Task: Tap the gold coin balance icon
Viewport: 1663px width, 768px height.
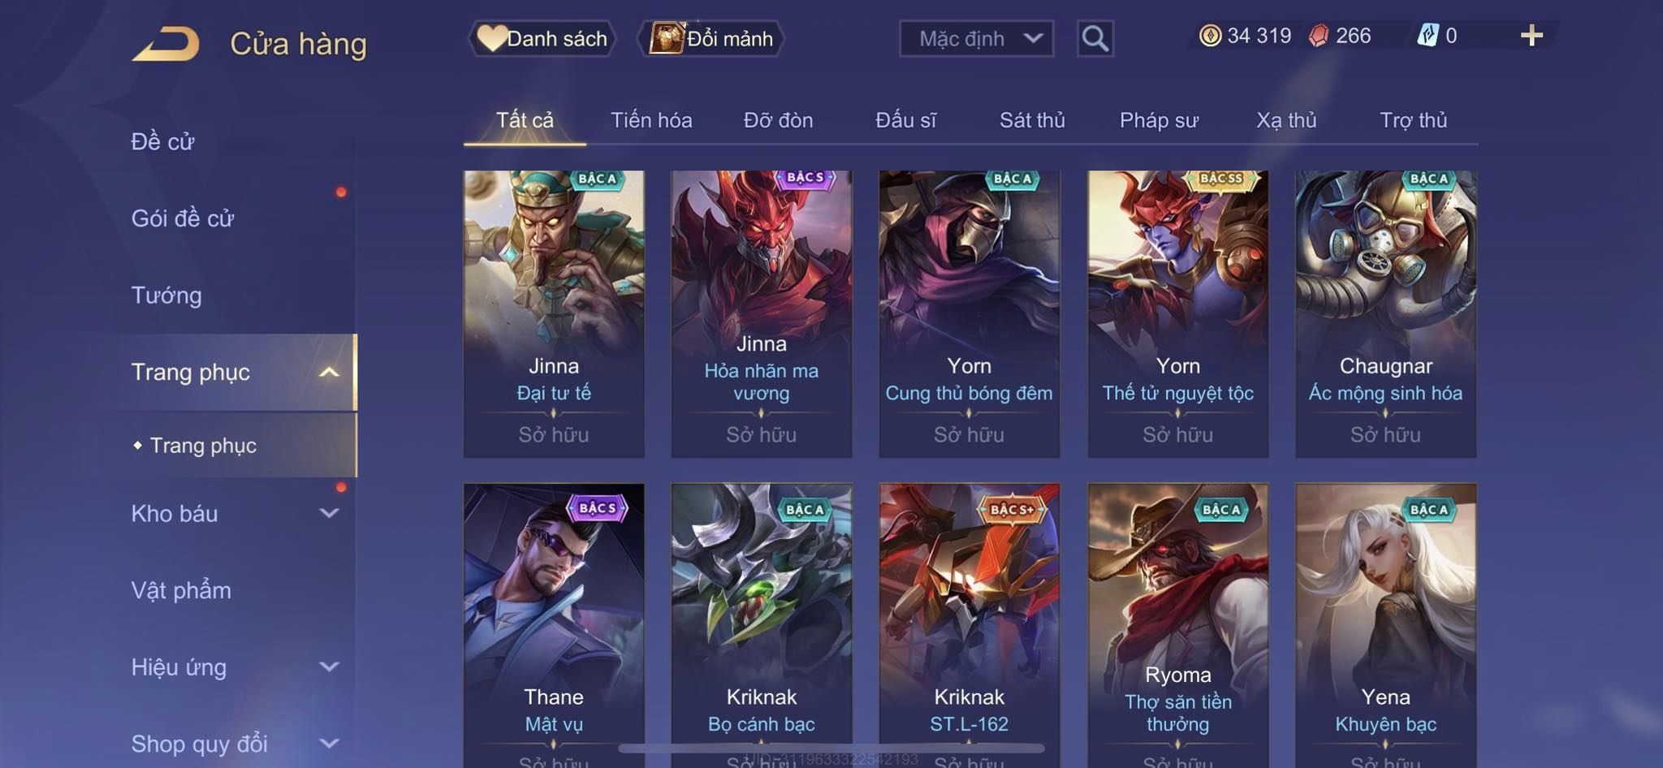Action: (1210, 36)
